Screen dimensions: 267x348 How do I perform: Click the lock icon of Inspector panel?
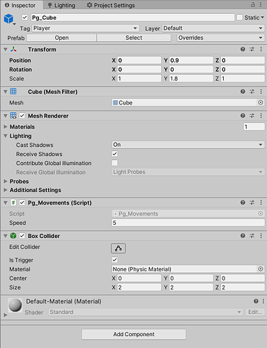[x=253, y=5]
